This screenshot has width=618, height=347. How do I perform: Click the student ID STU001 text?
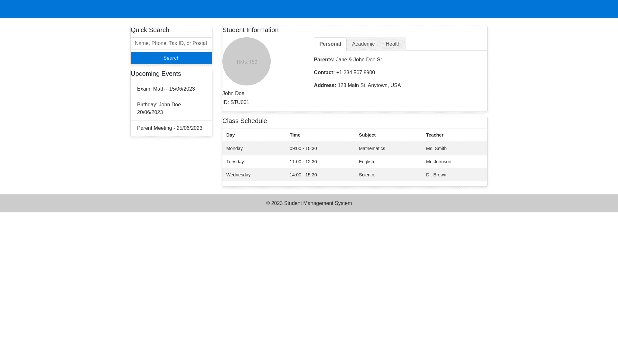pyautogui.click(x=236, y=102)
